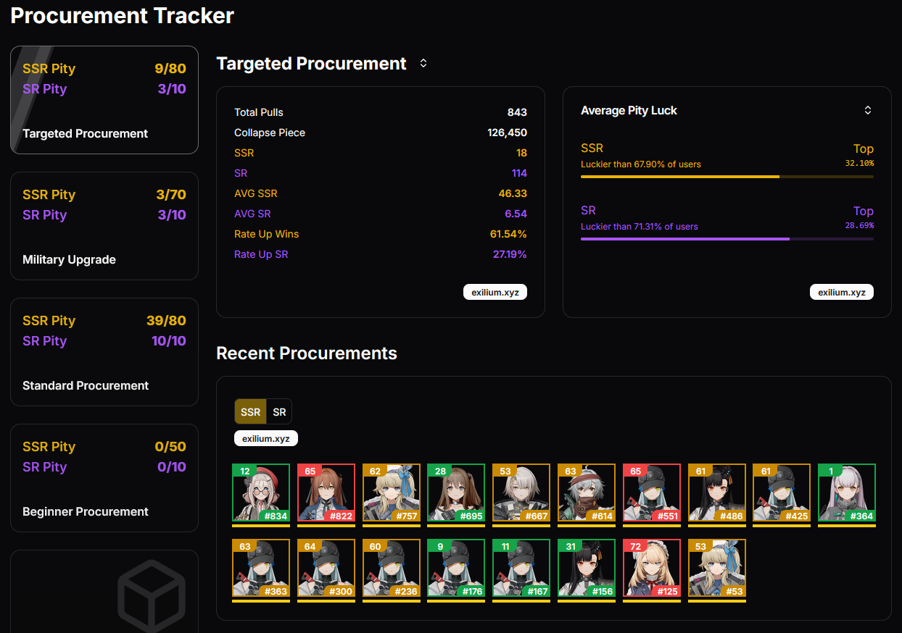The width and height of the screenshot is (902, 633).
Task: Select the Military Upgrade banner card
Action: [104, 226]
